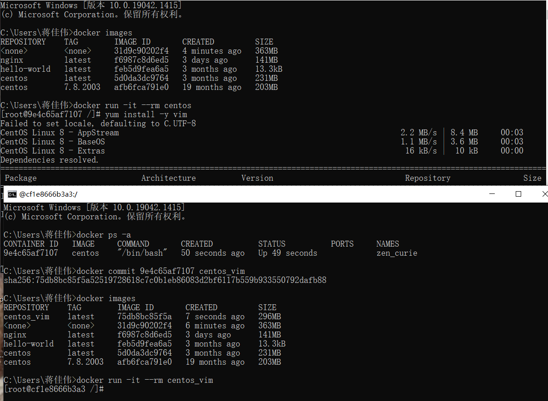
Task: Click the sha256:75db8bc85f5a... hash output line
Action: pos(165,280)
